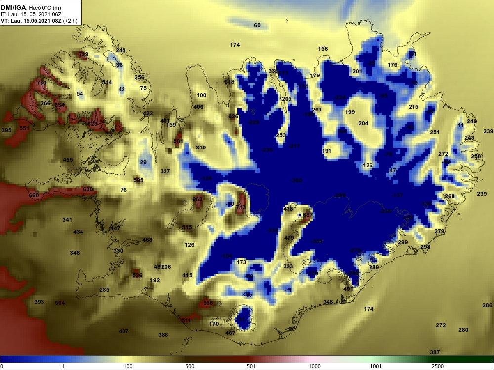
Task: Click map value "156"
Action: 323,49
